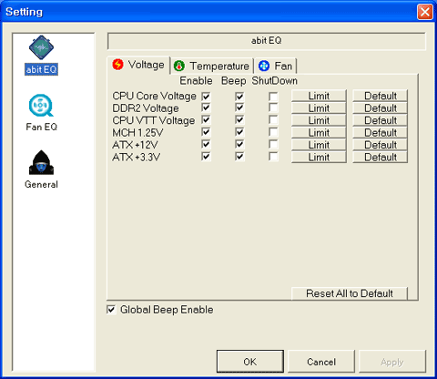Open Limit for ATX +3.3V
The image size is (437, 379).
pos(319,157)
